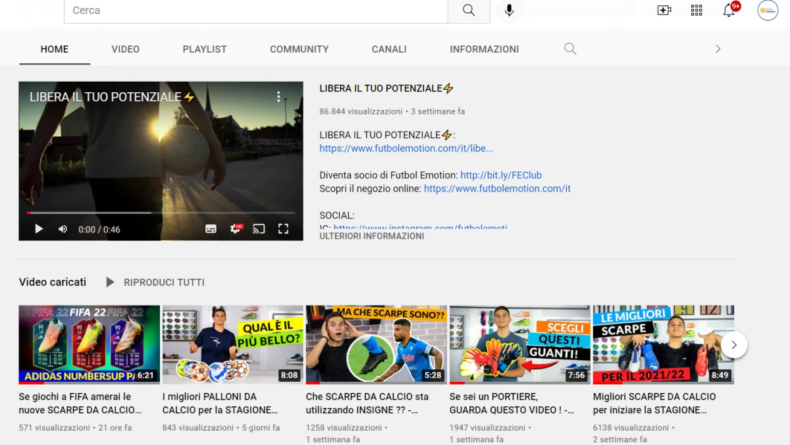Open the create video camera icon

point(664,10)
